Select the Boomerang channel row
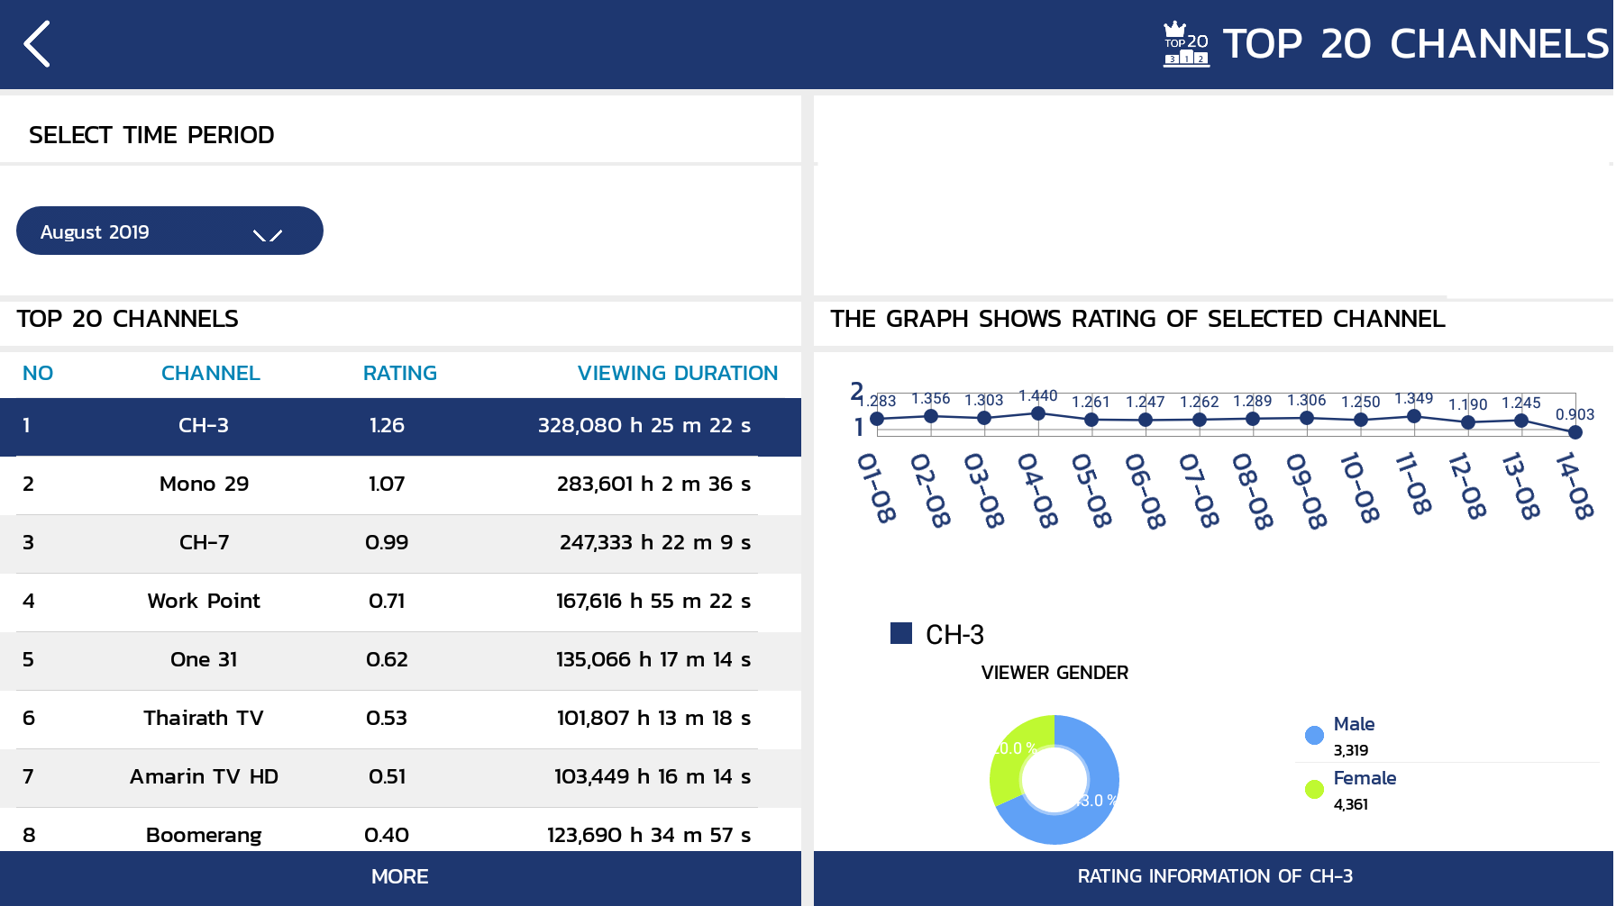The width and height of the screenshot is (1616, 906). coord(400,831)
